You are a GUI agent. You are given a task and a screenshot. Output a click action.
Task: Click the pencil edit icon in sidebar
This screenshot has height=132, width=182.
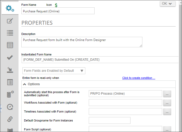pyautogui.click(x=10, y=21)
